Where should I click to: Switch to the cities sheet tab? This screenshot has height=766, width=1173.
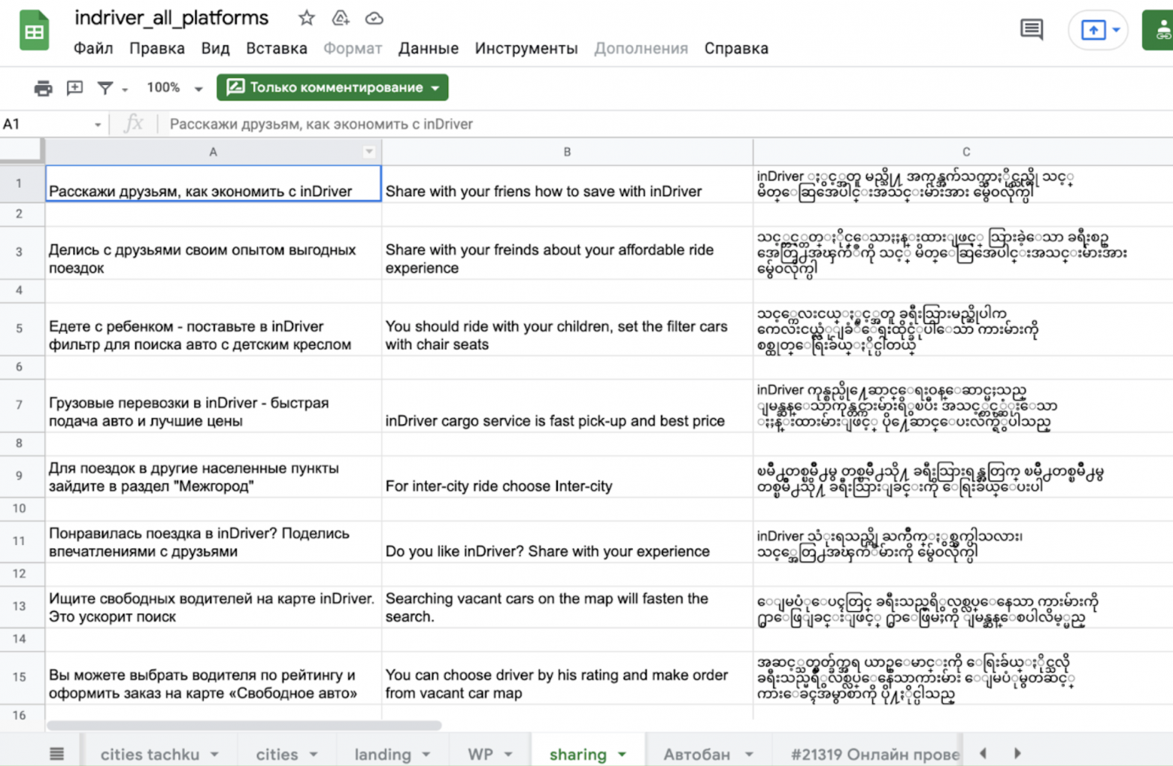click(x=277, y=754)
